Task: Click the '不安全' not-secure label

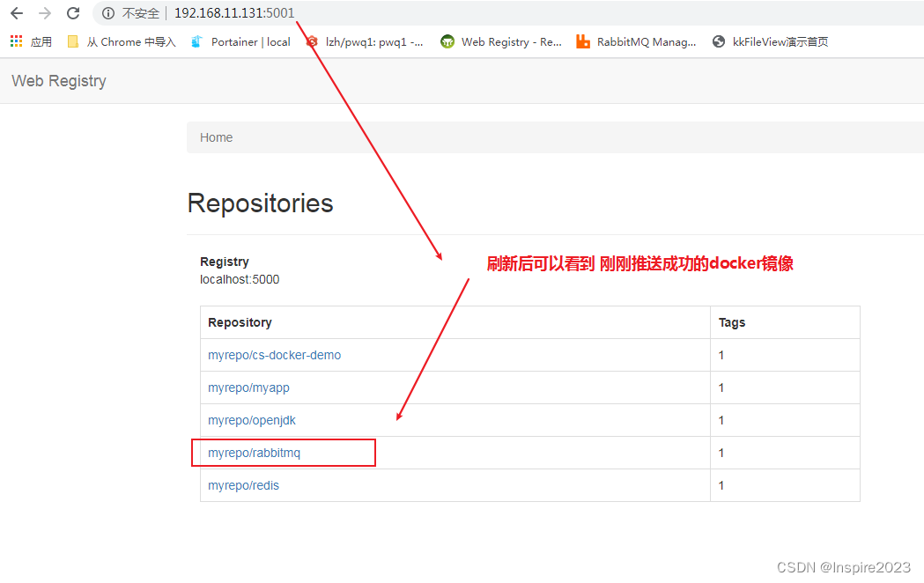Action: [x=140, y=13]
